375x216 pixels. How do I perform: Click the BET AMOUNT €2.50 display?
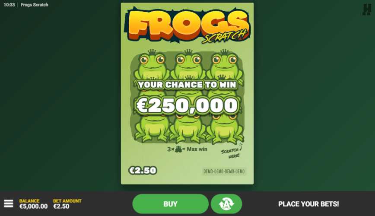[x=67, y=204]
